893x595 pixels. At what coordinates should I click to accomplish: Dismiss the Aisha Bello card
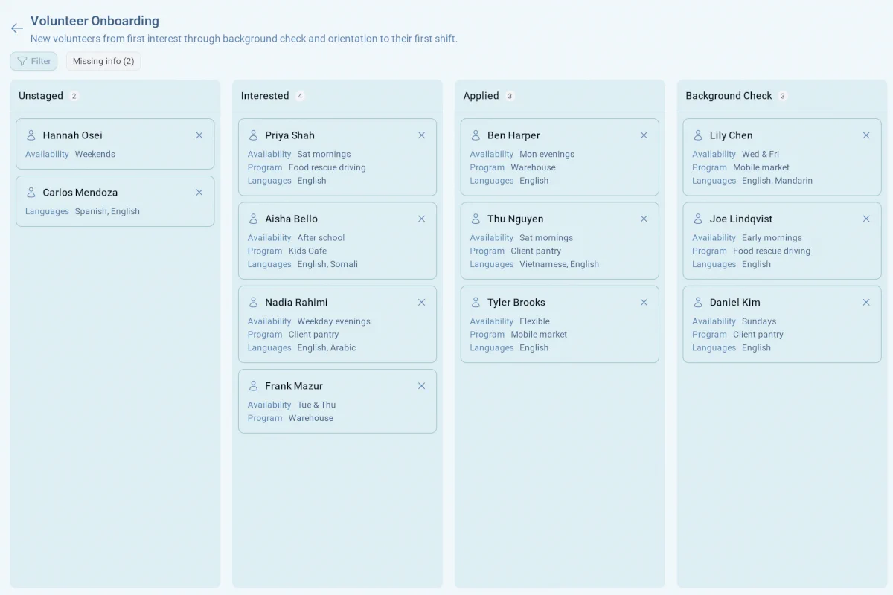coord(422,219)
